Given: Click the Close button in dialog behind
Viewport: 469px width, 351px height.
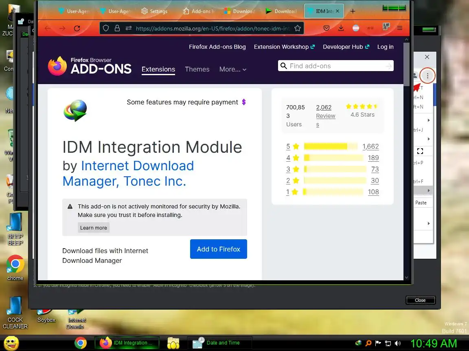Looking at the screenshot, I should pyautogui.click(x=420, y=300).
